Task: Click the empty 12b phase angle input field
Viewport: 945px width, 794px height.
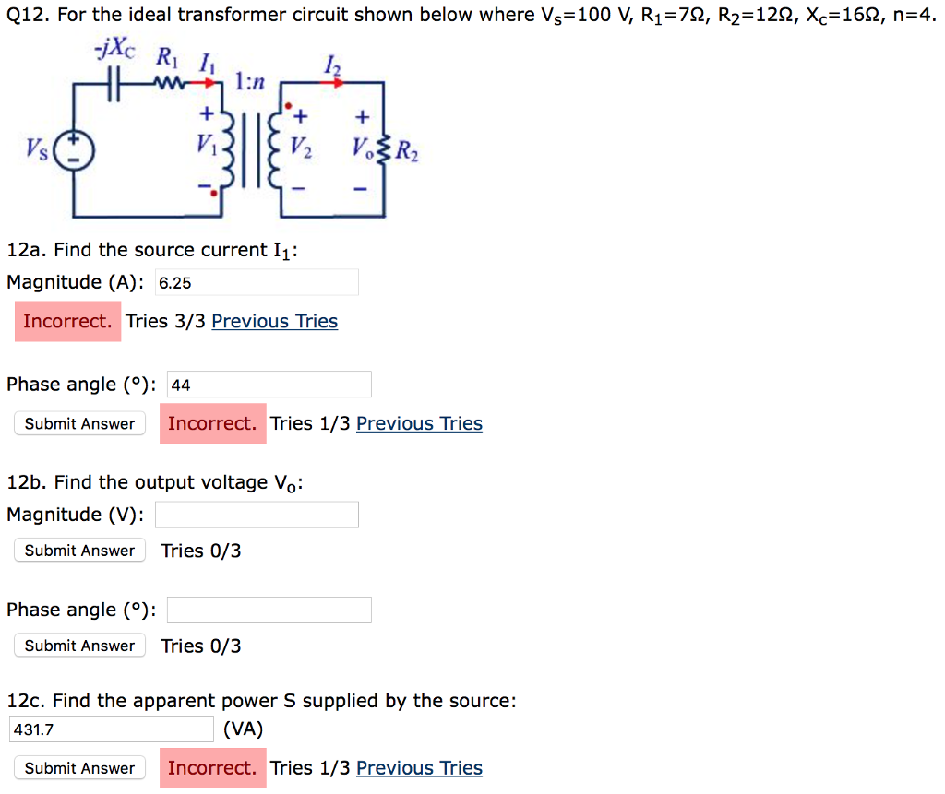Action: (x=269, y=610)
